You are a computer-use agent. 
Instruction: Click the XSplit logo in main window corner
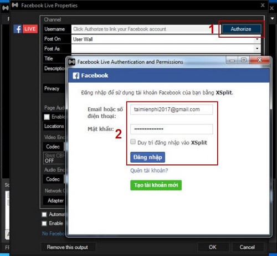pyautogui.click(x=6, y=8)
